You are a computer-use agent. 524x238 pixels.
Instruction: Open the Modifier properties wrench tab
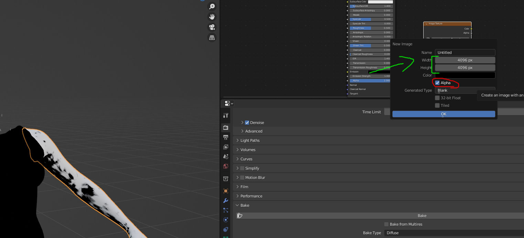(x=226, y=200)
